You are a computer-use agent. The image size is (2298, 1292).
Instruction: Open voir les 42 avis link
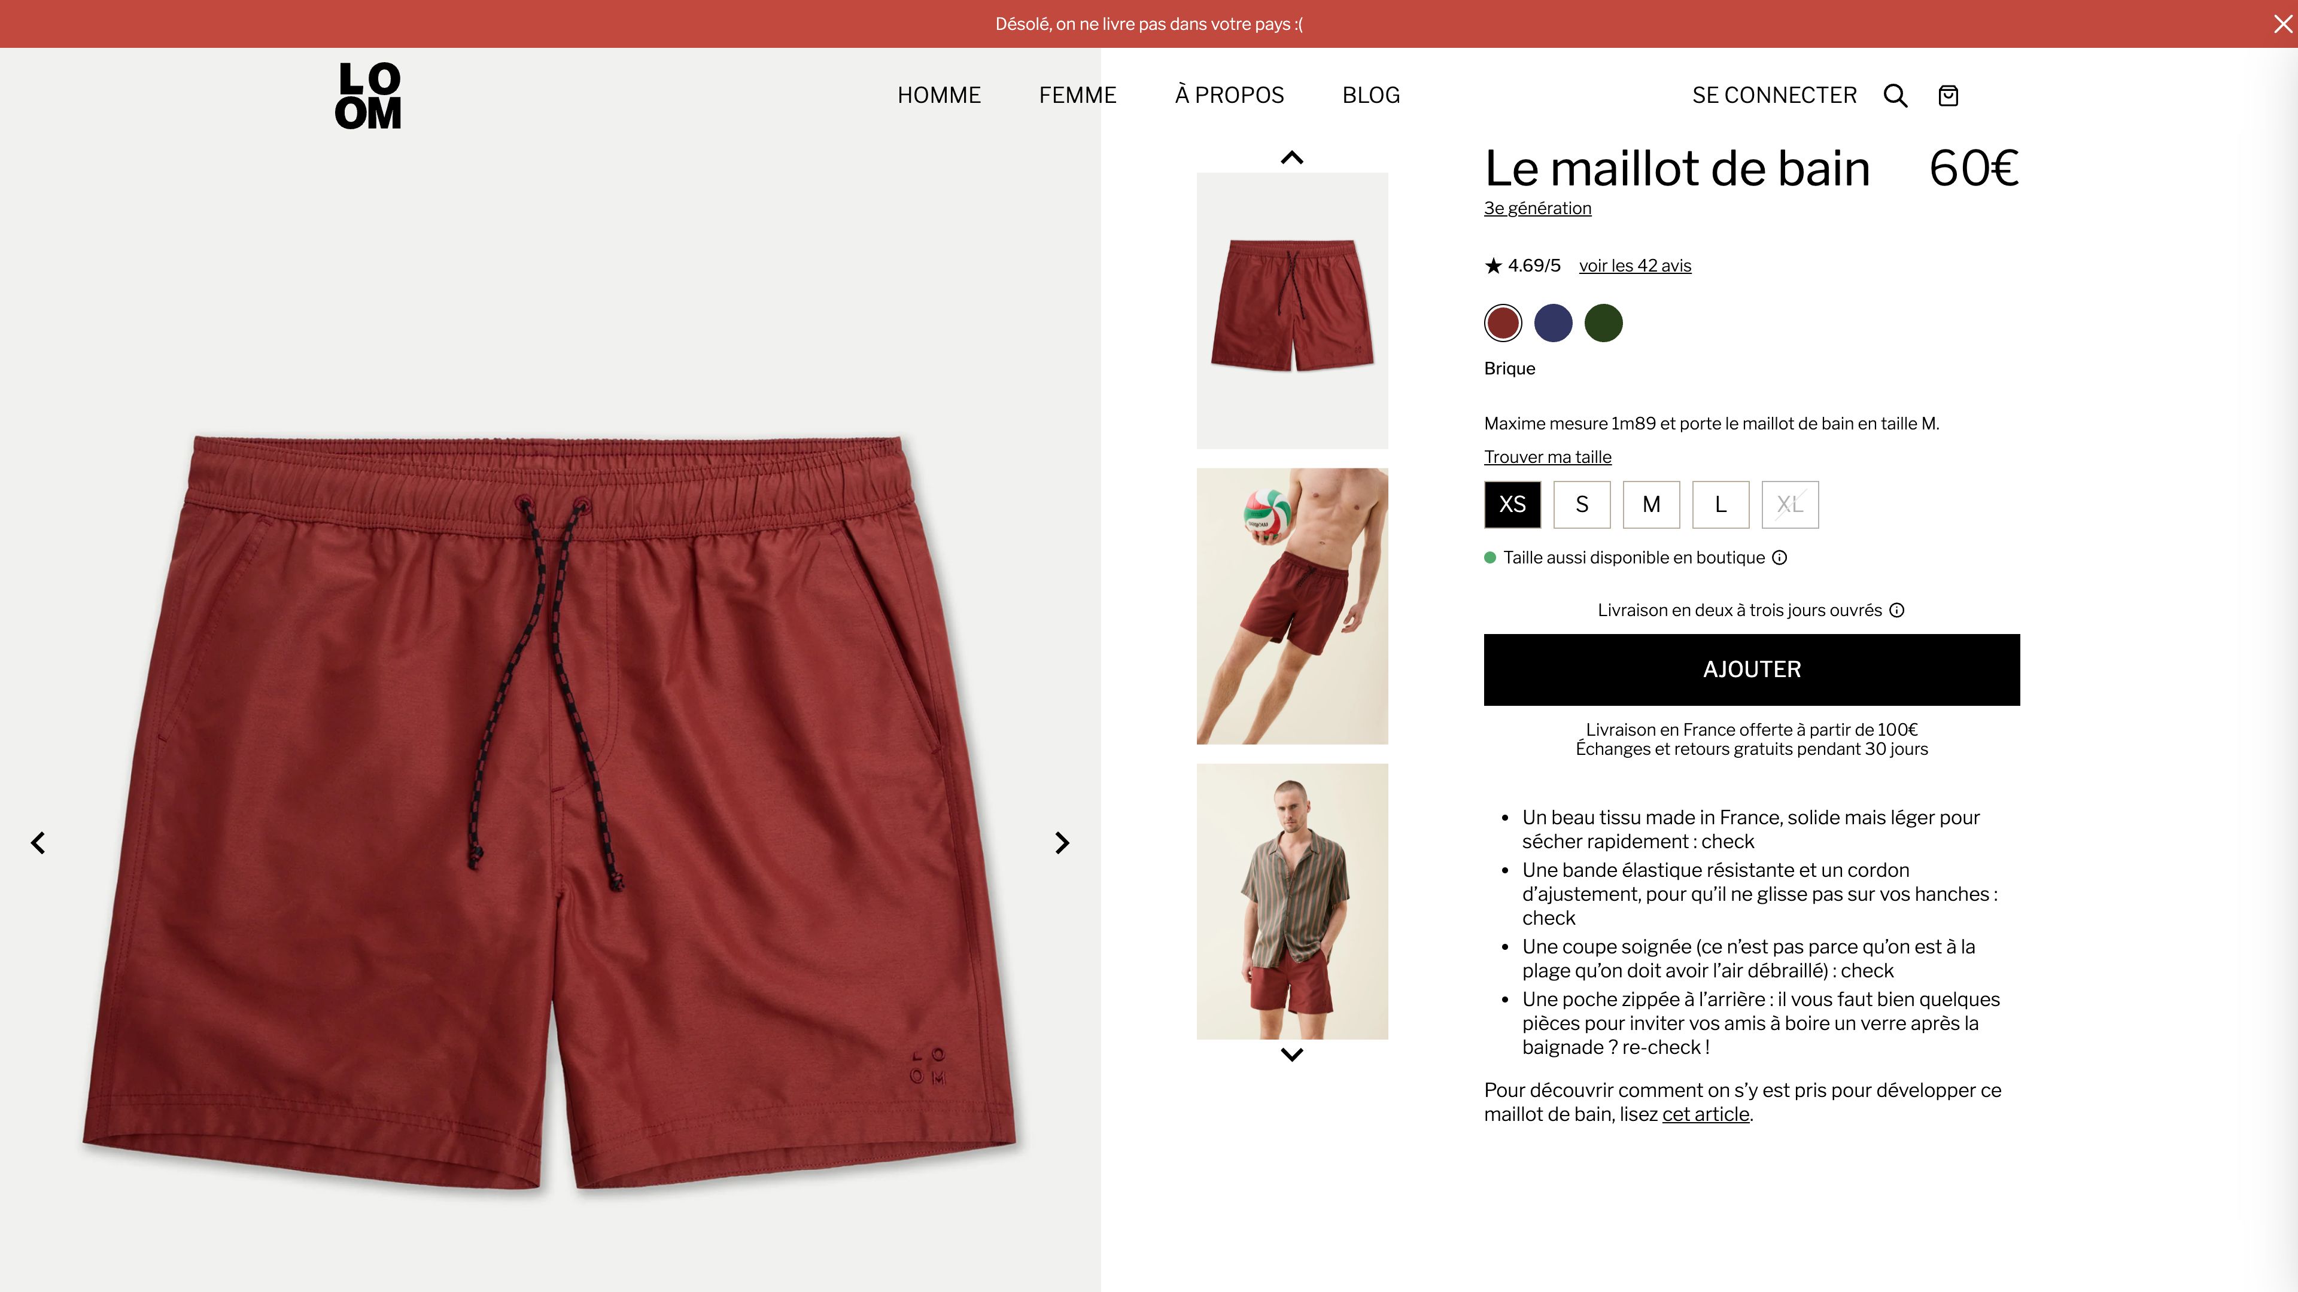[1634, 266]
